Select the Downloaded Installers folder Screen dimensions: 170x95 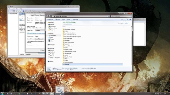pyautogui.click(x=69, y=29)
